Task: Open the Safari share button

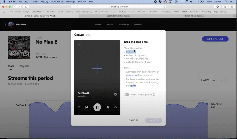Action: tap(225, 7)
